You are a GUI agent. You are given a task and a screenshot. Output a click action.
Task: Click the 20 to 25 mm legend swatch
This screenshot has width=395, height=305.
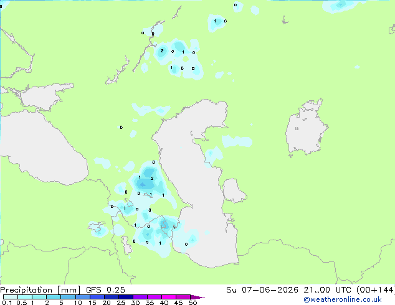pos(111,297)
